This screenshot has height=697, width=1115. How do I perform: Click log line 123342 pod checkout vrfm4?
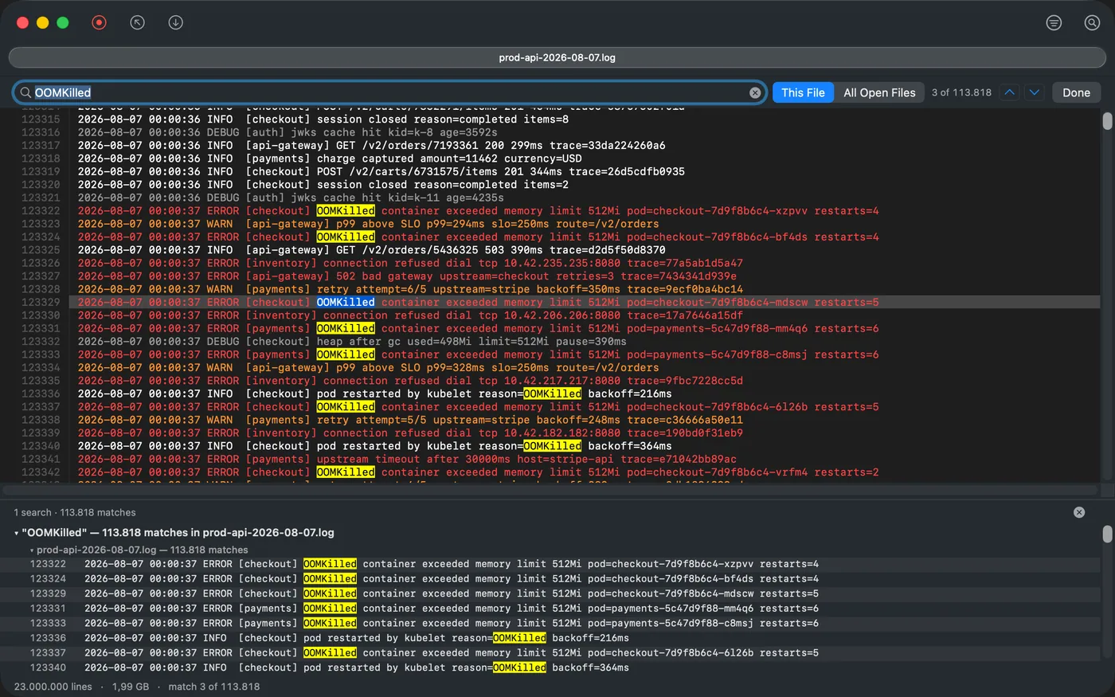(478, 472)
